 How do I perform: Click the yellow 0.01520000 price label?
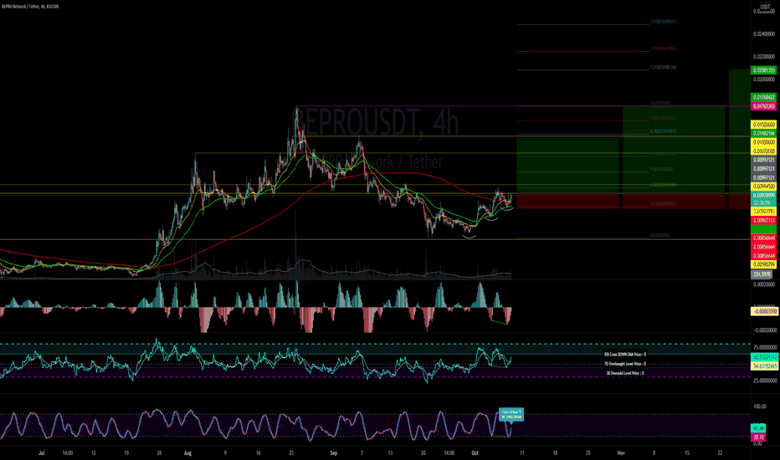click(763, 125)
